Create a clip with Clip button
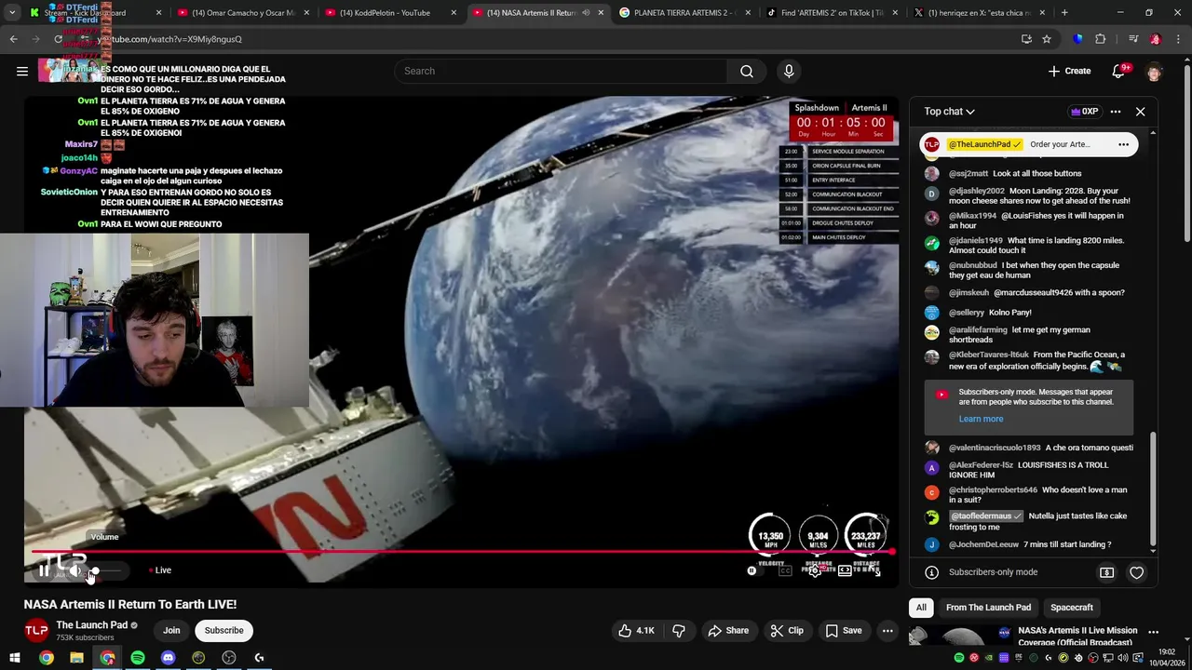The image size is (1192, 670). pyautogui.click(x=787, y=631)
